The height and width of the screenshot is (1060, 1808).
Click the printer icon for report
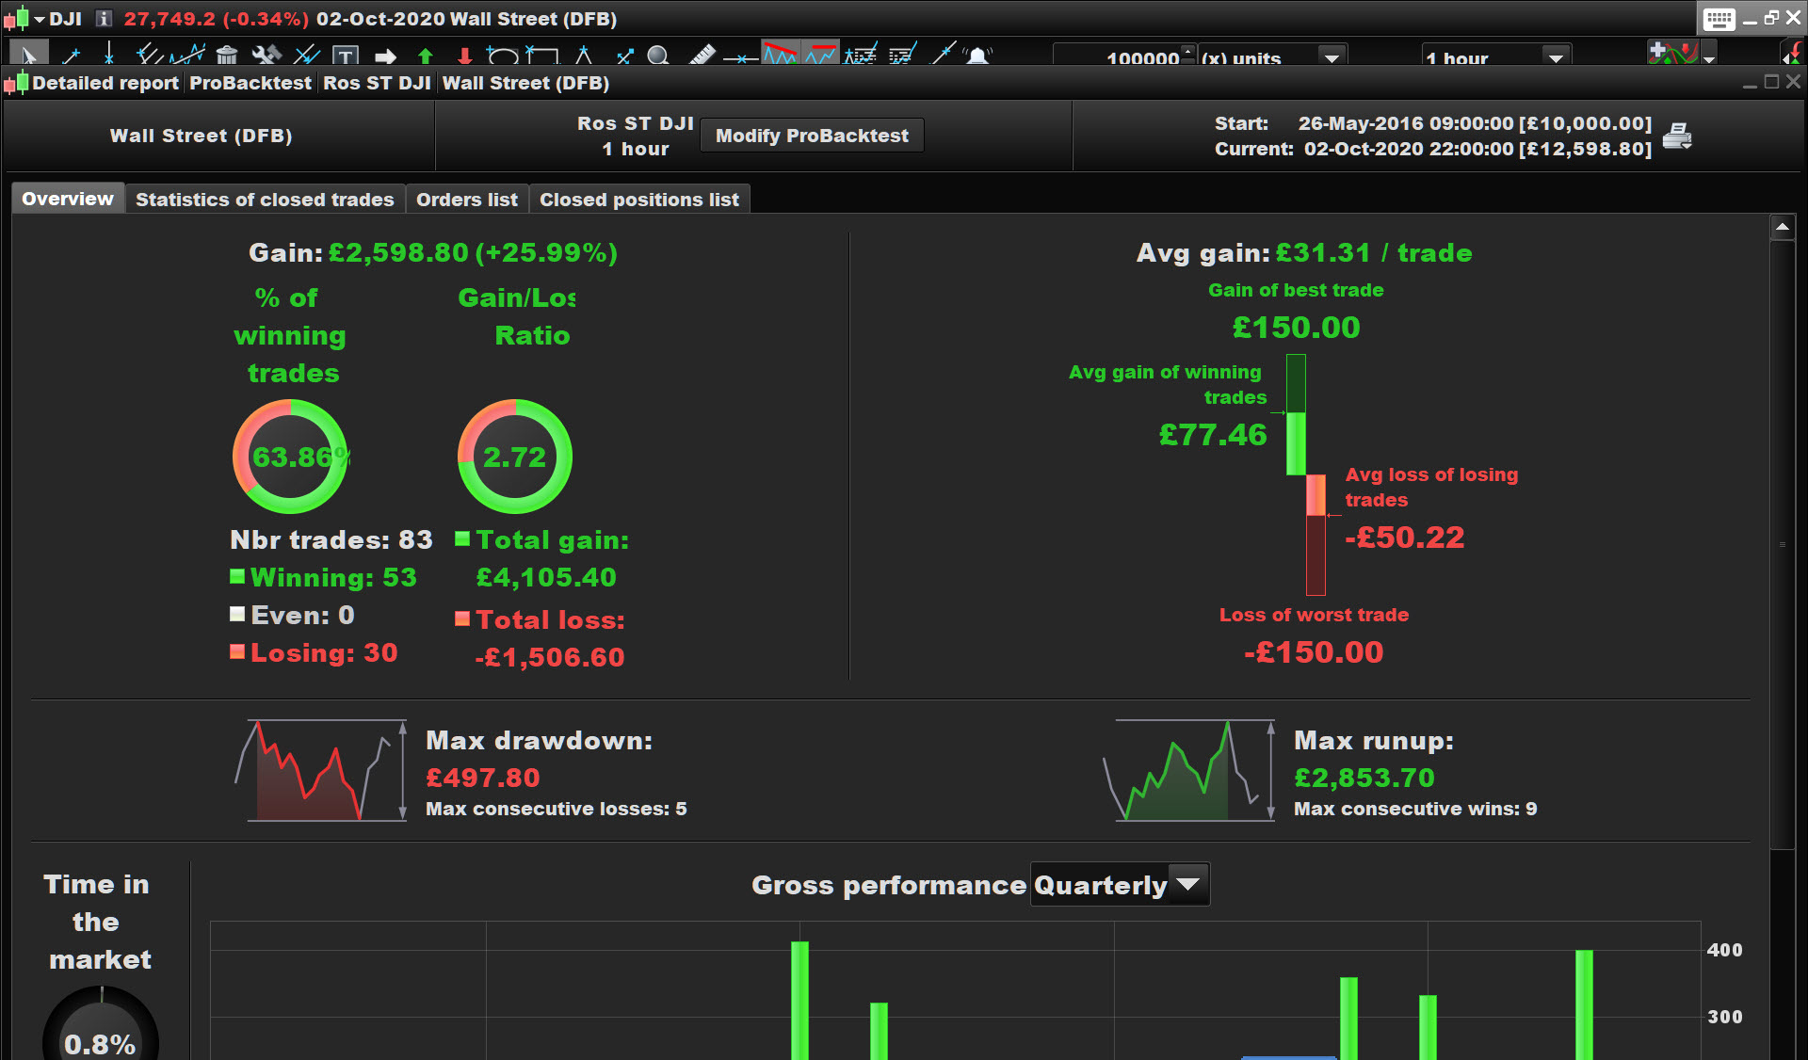point(1677,137)
